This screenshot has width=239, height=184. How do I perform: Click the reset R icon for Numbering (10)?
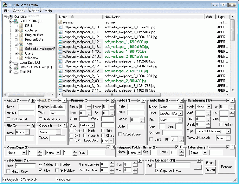click(232, 100)
